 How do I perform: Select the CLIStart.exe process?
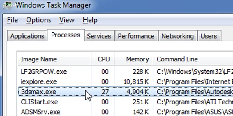[x=39, y=102]
